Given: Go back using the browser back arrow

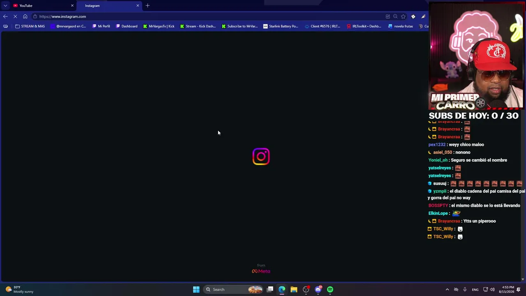Looking at the screenshot, I should pyautogui.click(x=5, y=16).
